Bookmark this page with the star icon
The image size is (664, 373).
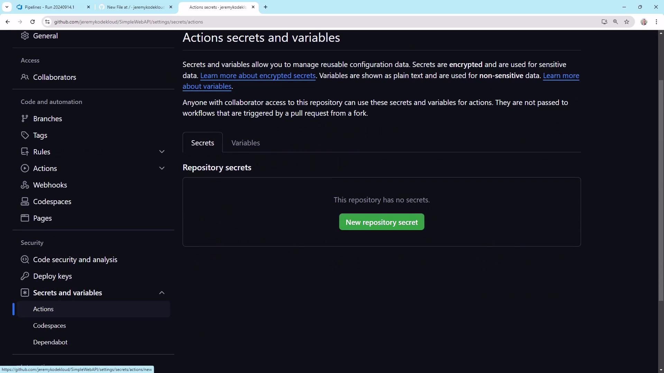pyautogui.click(x=627, y=22)
